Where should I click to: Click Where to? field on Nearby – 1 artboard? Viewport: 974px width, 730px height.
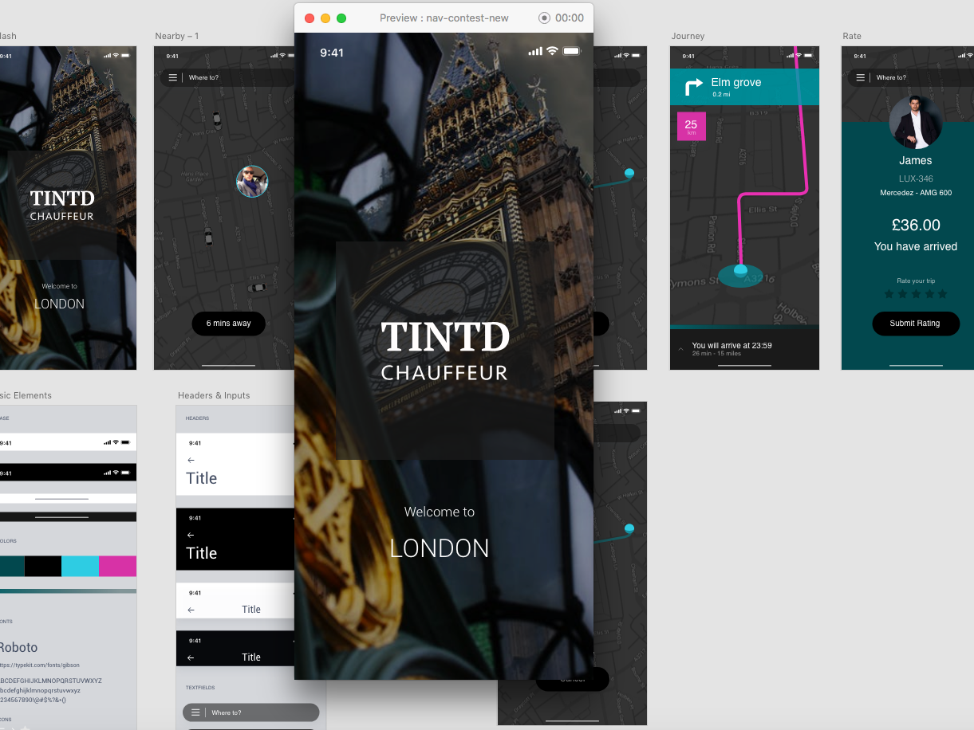click(229, 77)
